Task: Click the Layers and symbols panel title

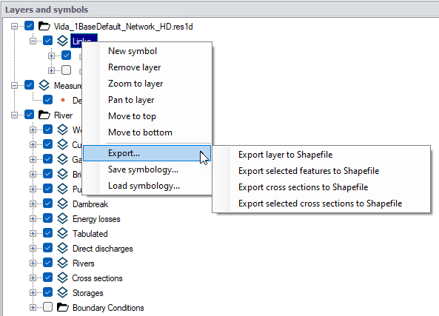Action: tap(47, 10)
